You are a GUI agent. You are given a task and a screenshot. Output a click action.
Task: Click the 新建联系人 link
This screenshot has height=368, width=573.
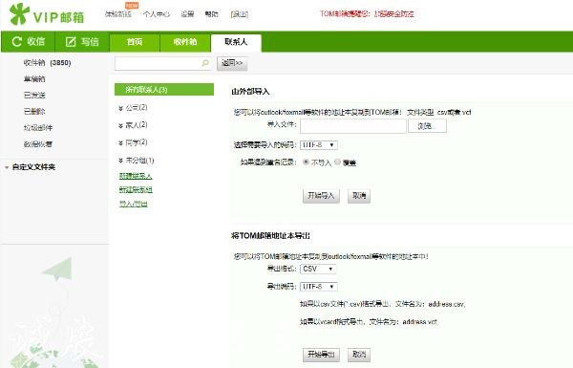click(136, 176)
